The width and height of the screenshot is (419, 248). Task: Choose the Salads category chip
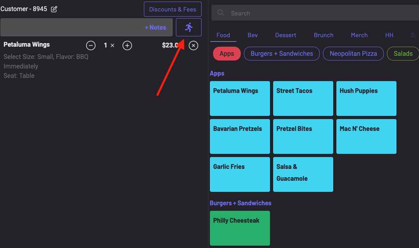click(403, 54)
